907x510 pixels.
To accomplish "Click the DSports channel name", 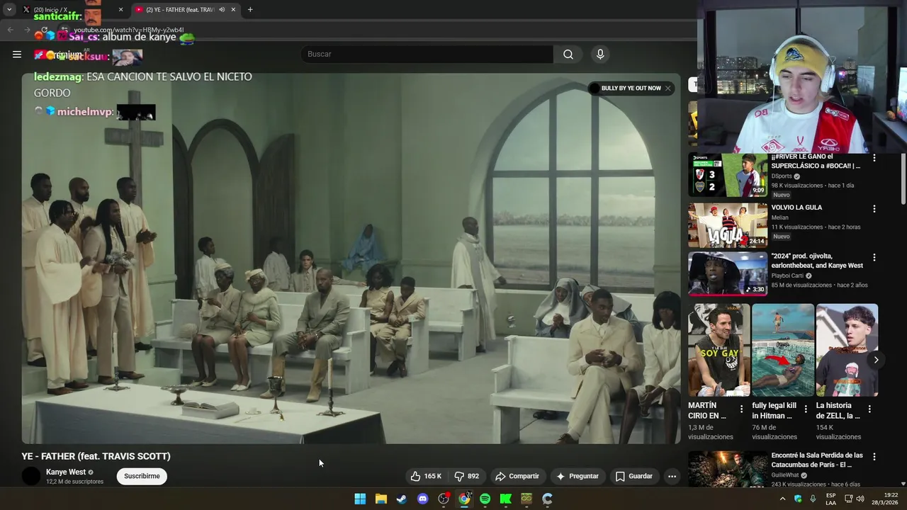I will [782, 176].
